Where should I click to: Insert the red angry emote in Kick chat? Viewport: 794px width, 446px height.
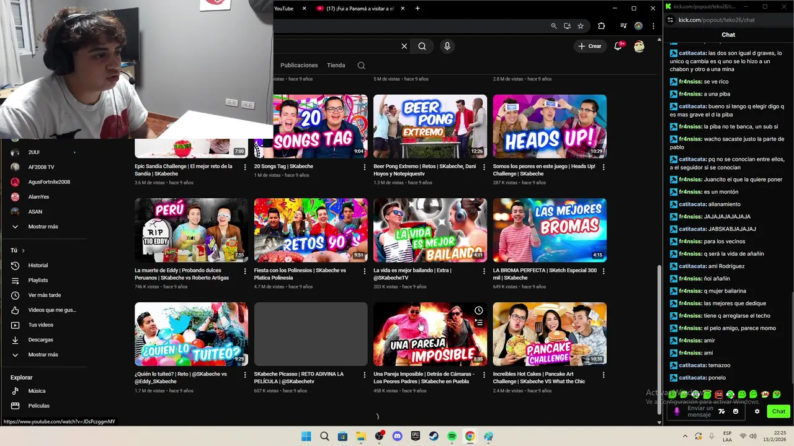(719, 394)
